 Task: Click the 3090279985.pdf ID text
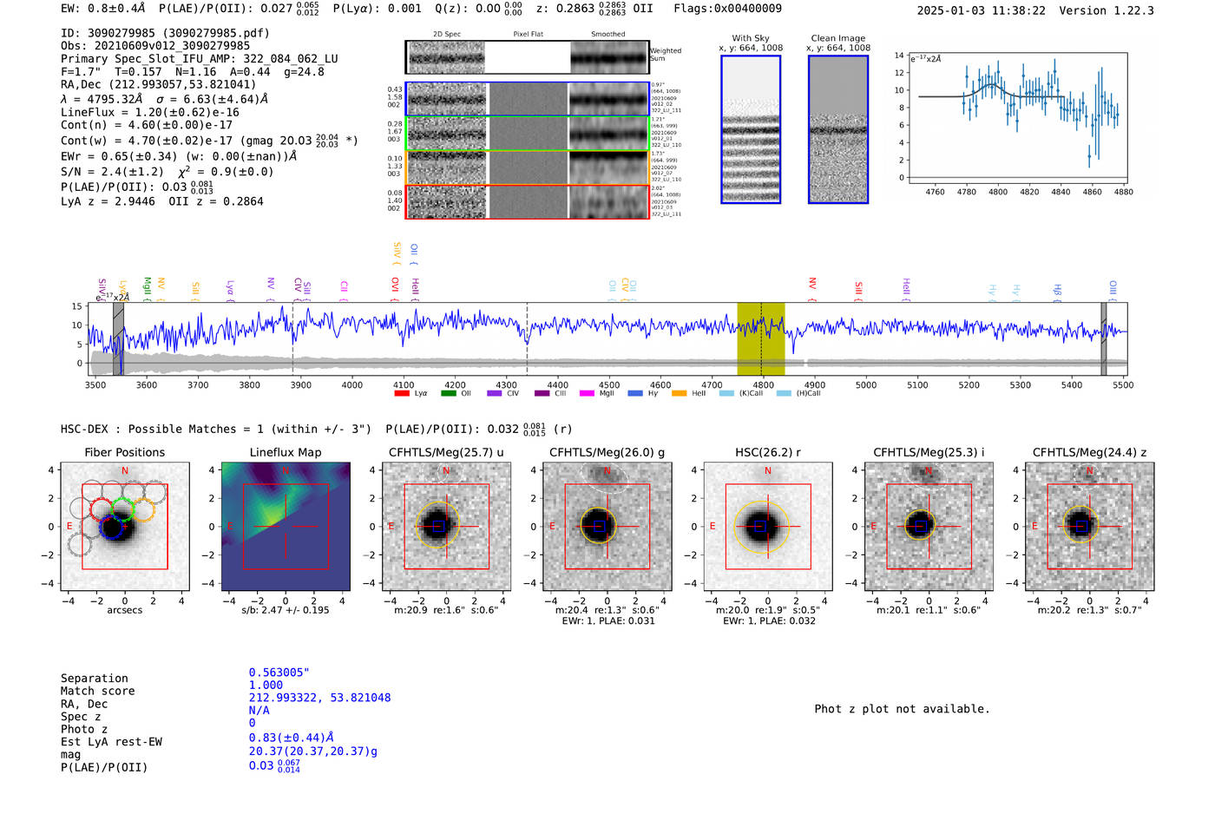[x=216, y=33]
